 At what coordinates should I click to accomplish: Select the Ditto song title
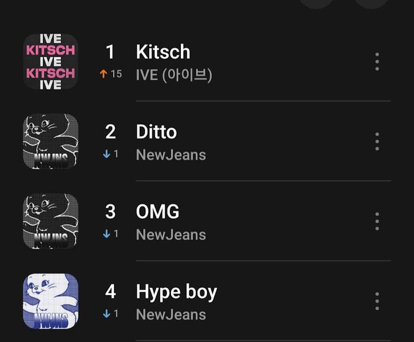click(156, 132)
